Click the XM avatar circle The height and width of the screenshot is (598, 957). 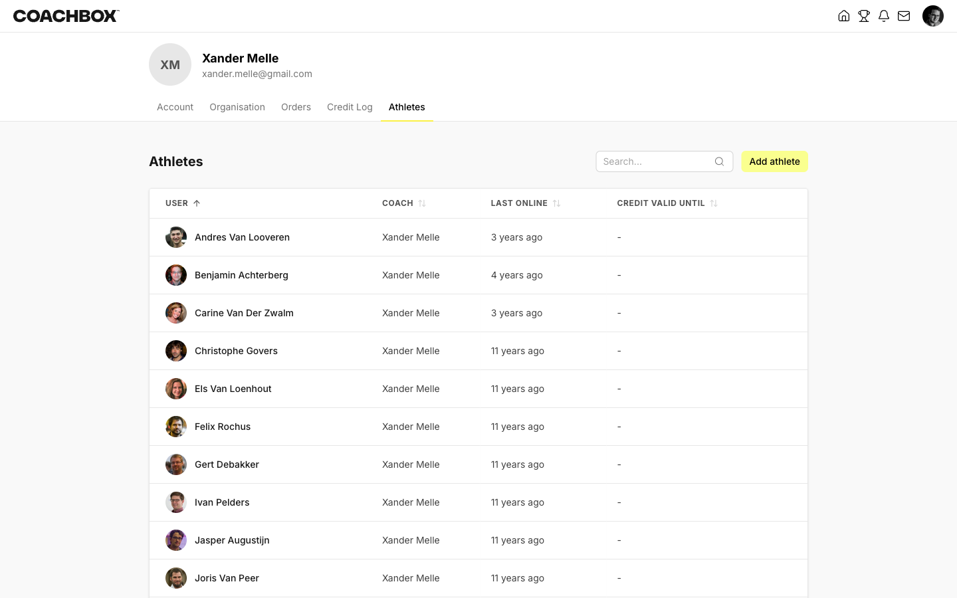170,64
